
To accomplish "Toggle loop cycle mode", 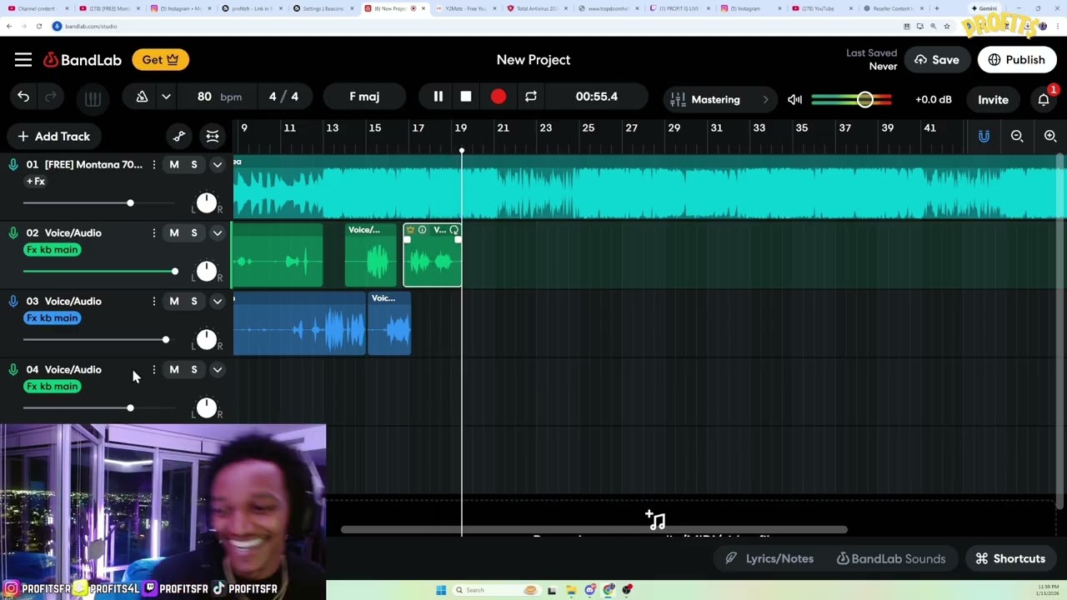I will pyautogui.click(x=531, y=97).
